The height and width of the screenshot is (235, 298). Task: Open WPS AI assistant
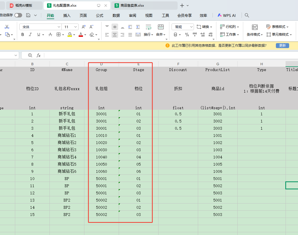226,15
